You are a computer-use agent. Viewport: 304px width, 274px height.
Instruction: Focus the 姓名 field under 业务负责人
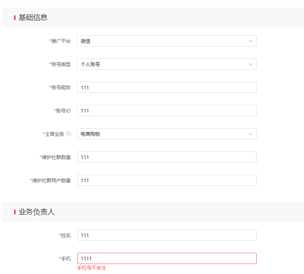[x=167, y=235]
